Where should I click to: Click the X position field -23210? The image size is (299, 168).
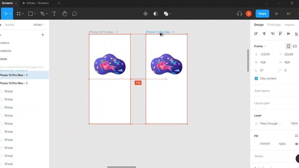tap(265, 54)
